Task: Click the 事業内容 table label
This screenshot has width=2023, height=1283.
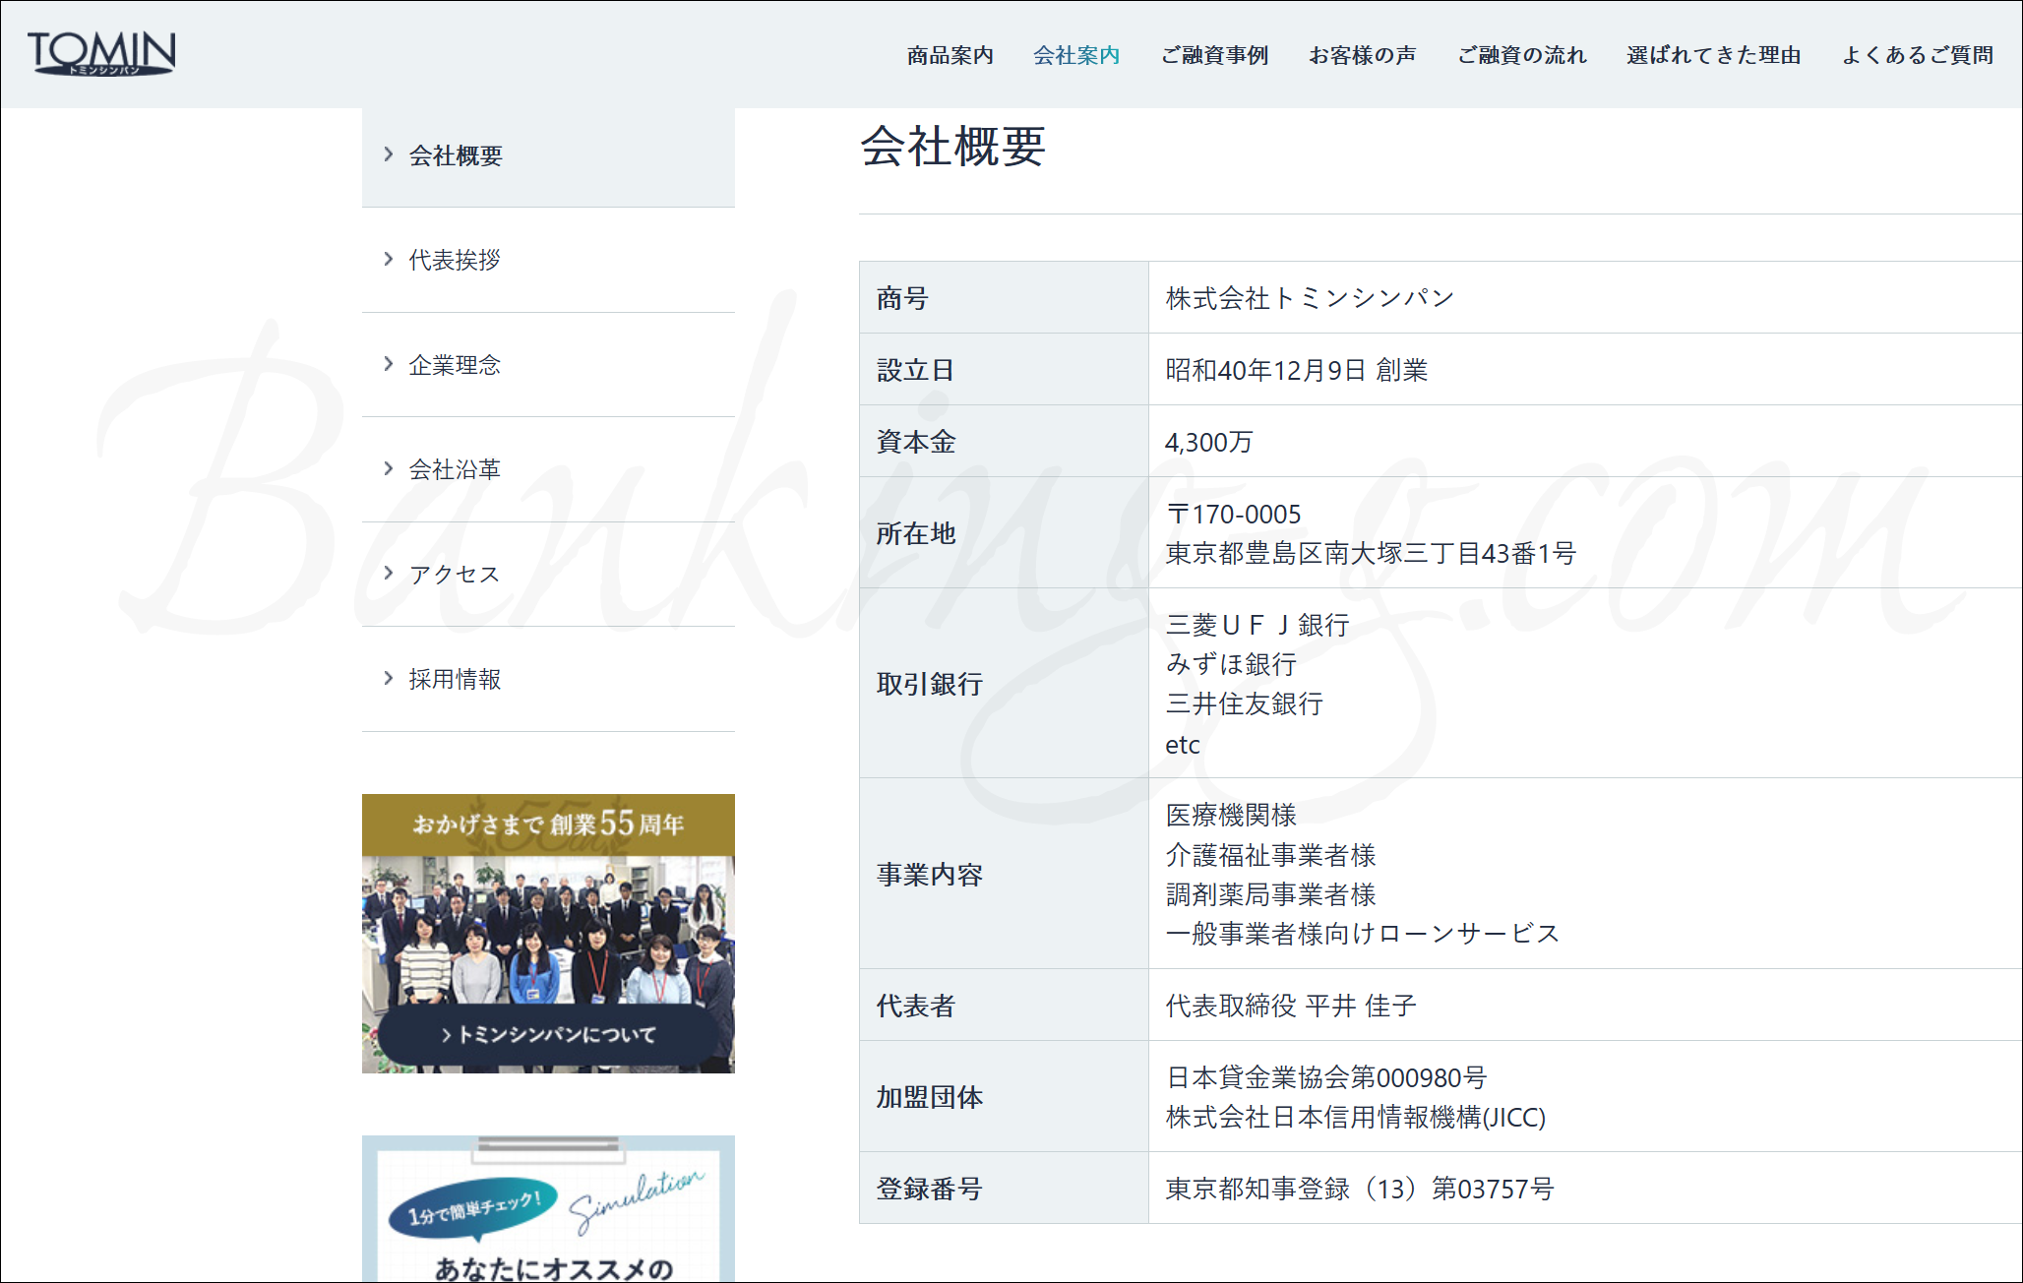Action: click(929, 875)
